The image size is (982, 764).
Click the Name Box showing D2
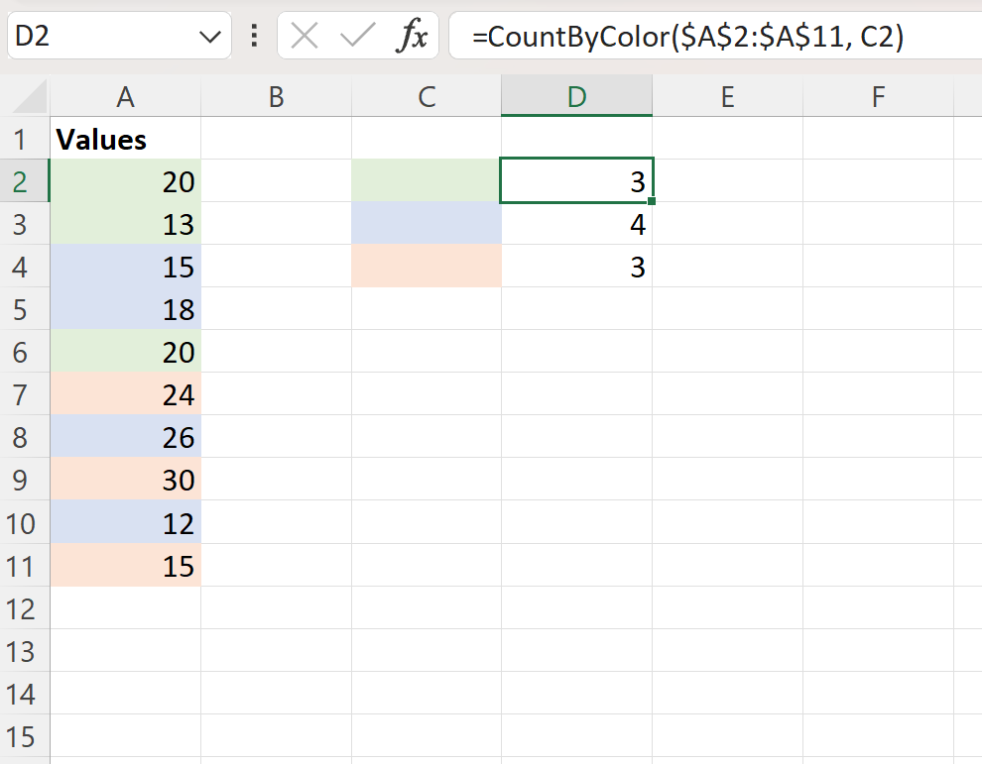click(119, 36)
